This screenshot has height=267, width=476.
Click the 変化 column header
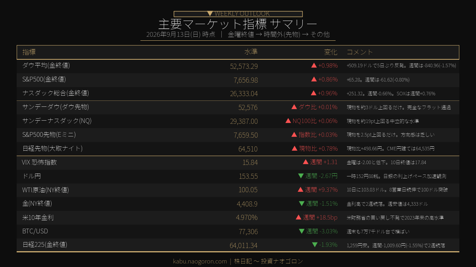(x=331, y=52)
